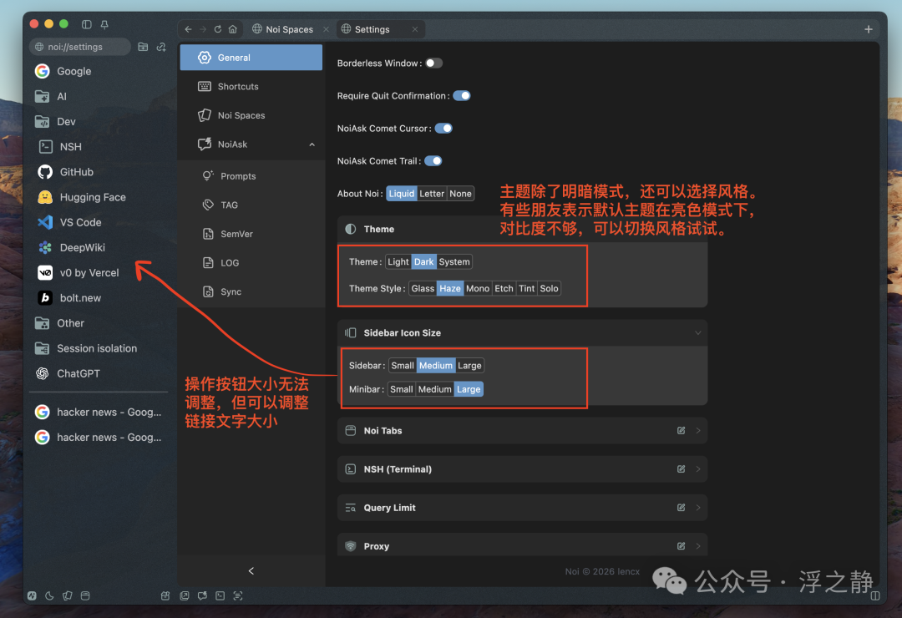Toggle the sidebar layout icon near window controls
The height and width of the screenshot is (618, 902).
point(86,24)
